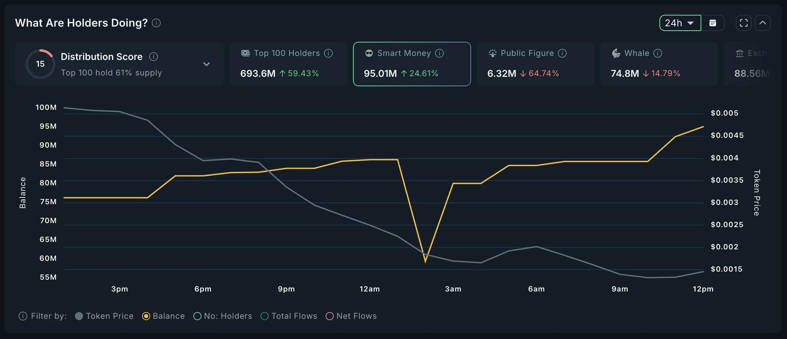Screen dimensions: 787x339
Task: Switch to the Whale metric card
Action: pos(658,64)
